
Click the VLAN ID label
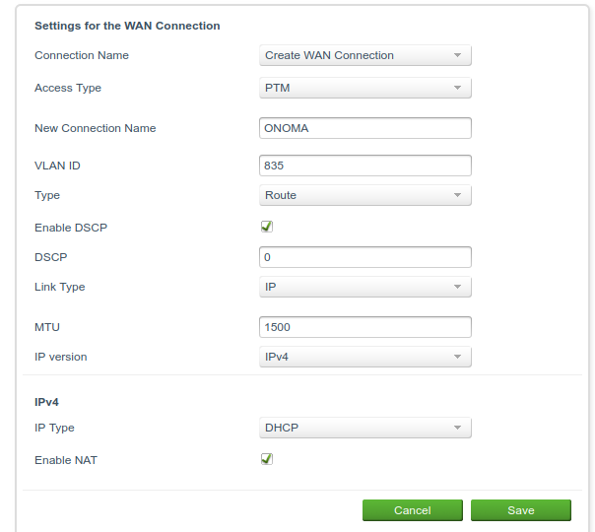point(57,166)
